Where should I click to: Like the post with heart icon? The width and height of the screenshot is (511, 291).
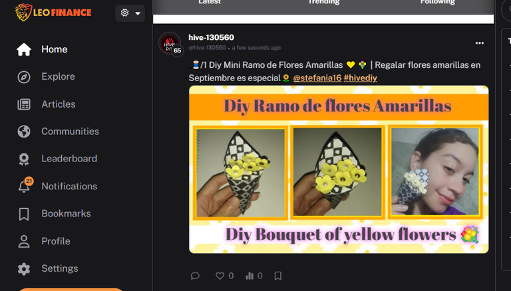click(220, 276)
